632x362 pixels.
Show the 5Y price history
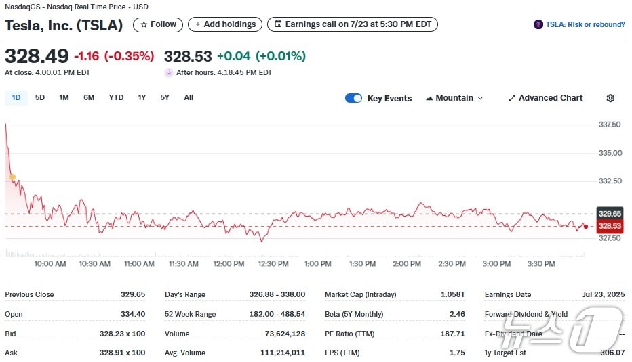pos(165,97)
